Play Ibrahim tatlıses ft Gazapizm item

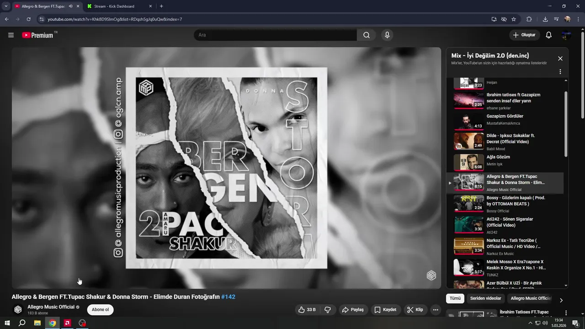[x=505, y=101]
